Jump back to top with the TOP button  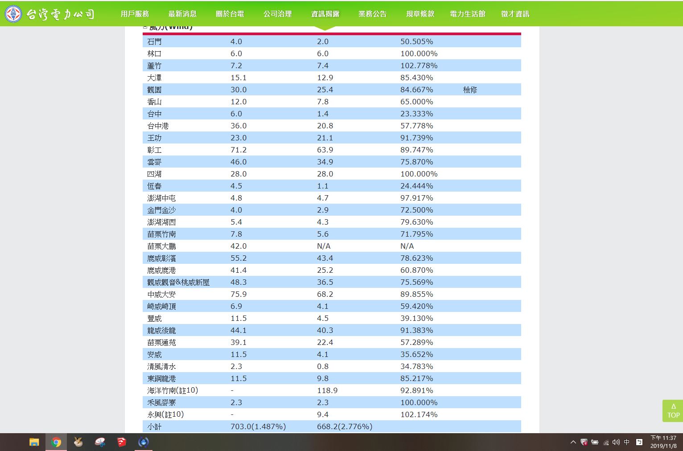pos(673,410)
